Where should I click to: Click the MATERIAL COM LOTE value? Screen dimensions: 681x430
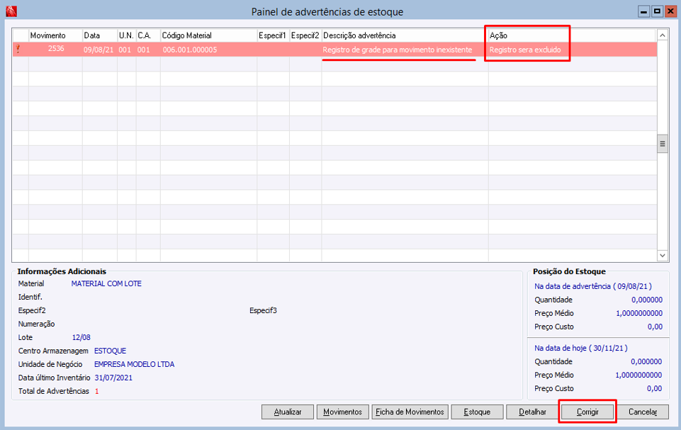106,283
